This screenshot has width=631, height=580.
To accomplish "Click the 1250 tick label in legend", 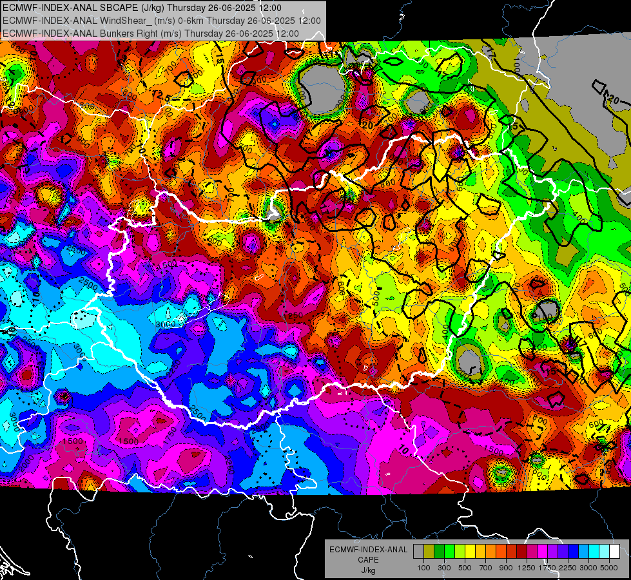I will click(527, 568).
